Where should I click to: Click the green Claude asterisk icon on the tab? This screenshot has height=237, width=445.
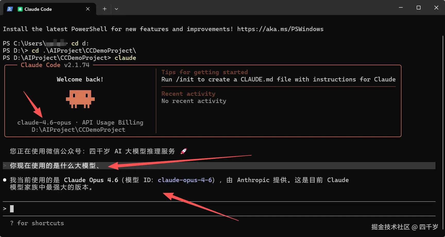(20, 9)
